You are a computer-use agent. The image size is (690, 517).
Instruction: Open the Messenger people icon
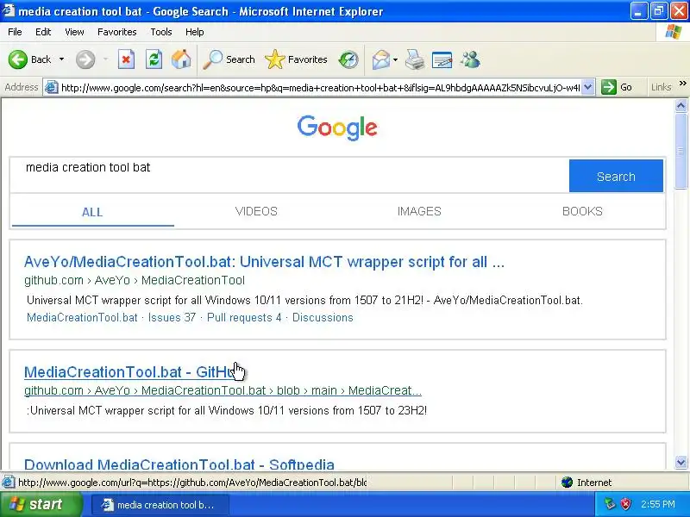tap(470, 59)
